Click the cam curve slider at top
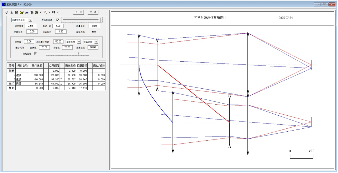 [x=82, y=20]
